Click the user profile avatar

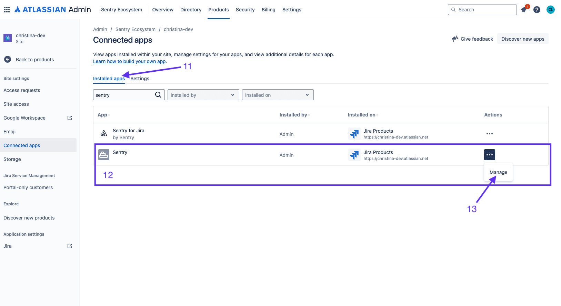[x=551, y=10]
